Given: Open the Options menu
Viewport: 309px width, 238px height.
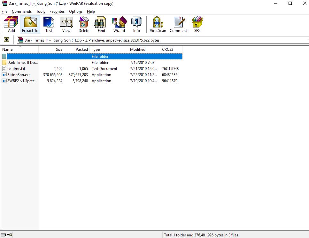Looking at the screenshot, I should [x=76, y=12].
